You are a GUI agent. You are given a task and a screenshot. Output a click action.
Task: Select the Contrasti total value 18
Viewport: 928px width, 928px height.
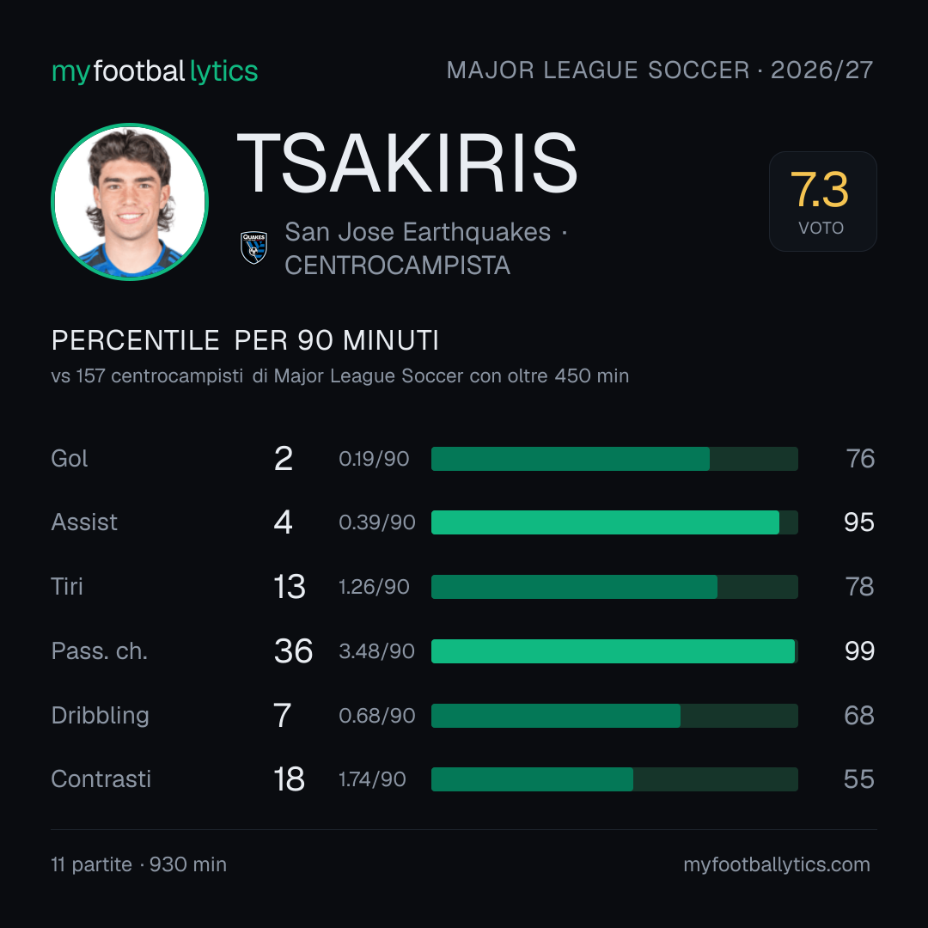(289, 779)
